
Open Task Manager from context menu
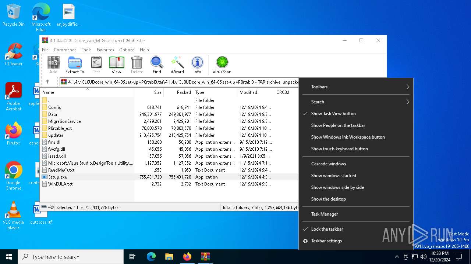[x=356, y=214]
